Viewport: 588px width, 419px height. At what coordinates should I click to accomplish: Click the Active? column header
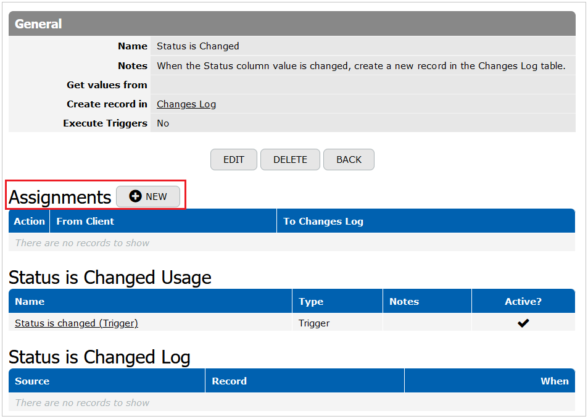[523, 301]
